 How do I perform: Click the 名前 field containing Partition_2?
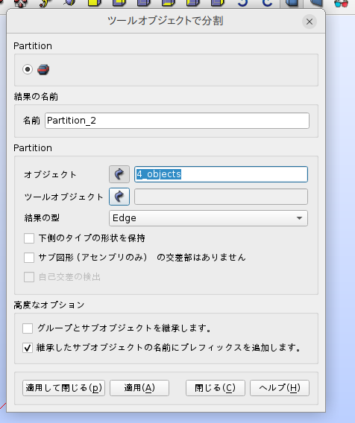(177, 121)
